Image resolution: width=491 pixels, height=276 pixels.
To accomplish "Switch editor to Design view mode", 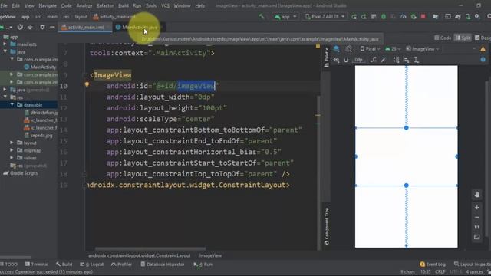I will (x=483, y=38).
